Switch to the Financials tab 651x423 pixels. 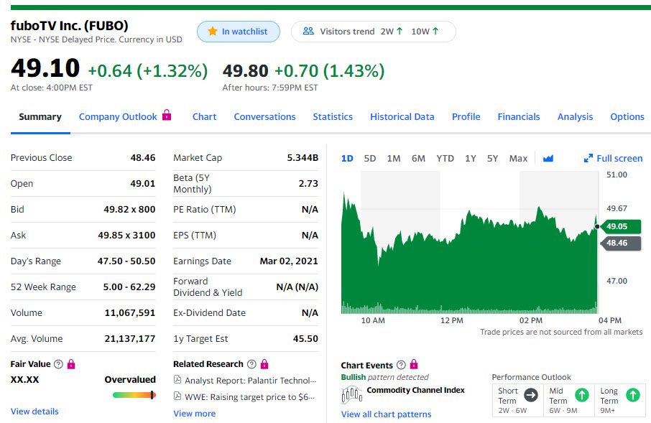(x=519, y=116)
